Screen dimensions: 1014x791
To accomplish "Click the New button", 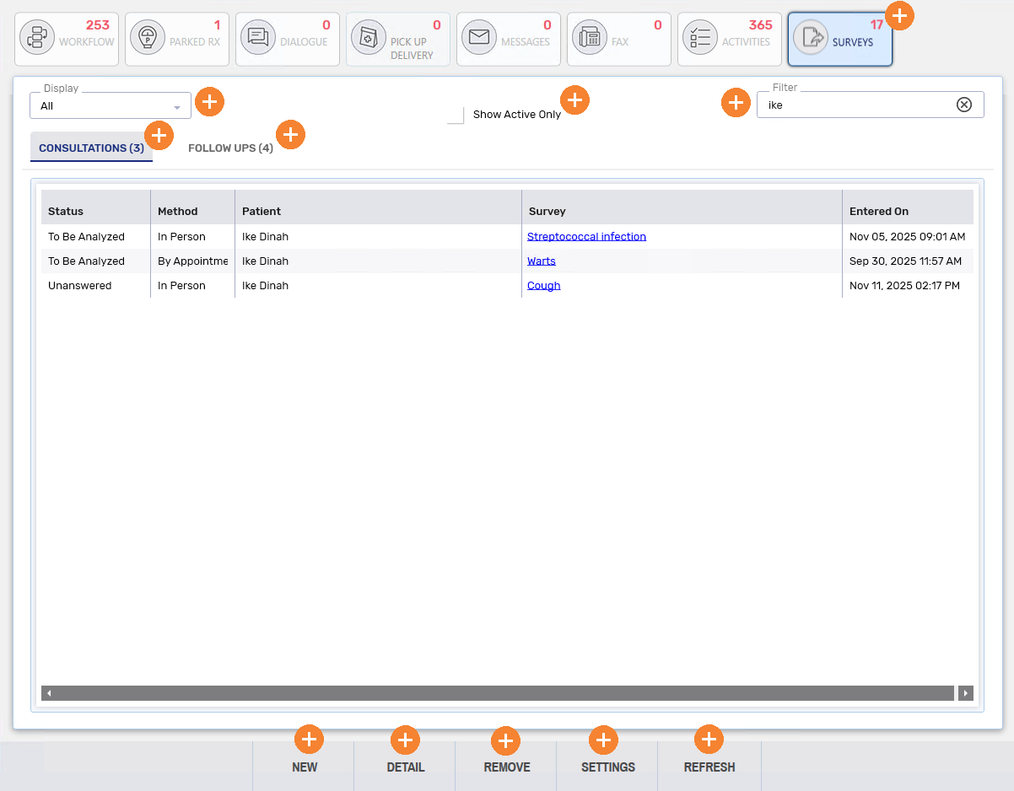I will (x=305, y=767).
